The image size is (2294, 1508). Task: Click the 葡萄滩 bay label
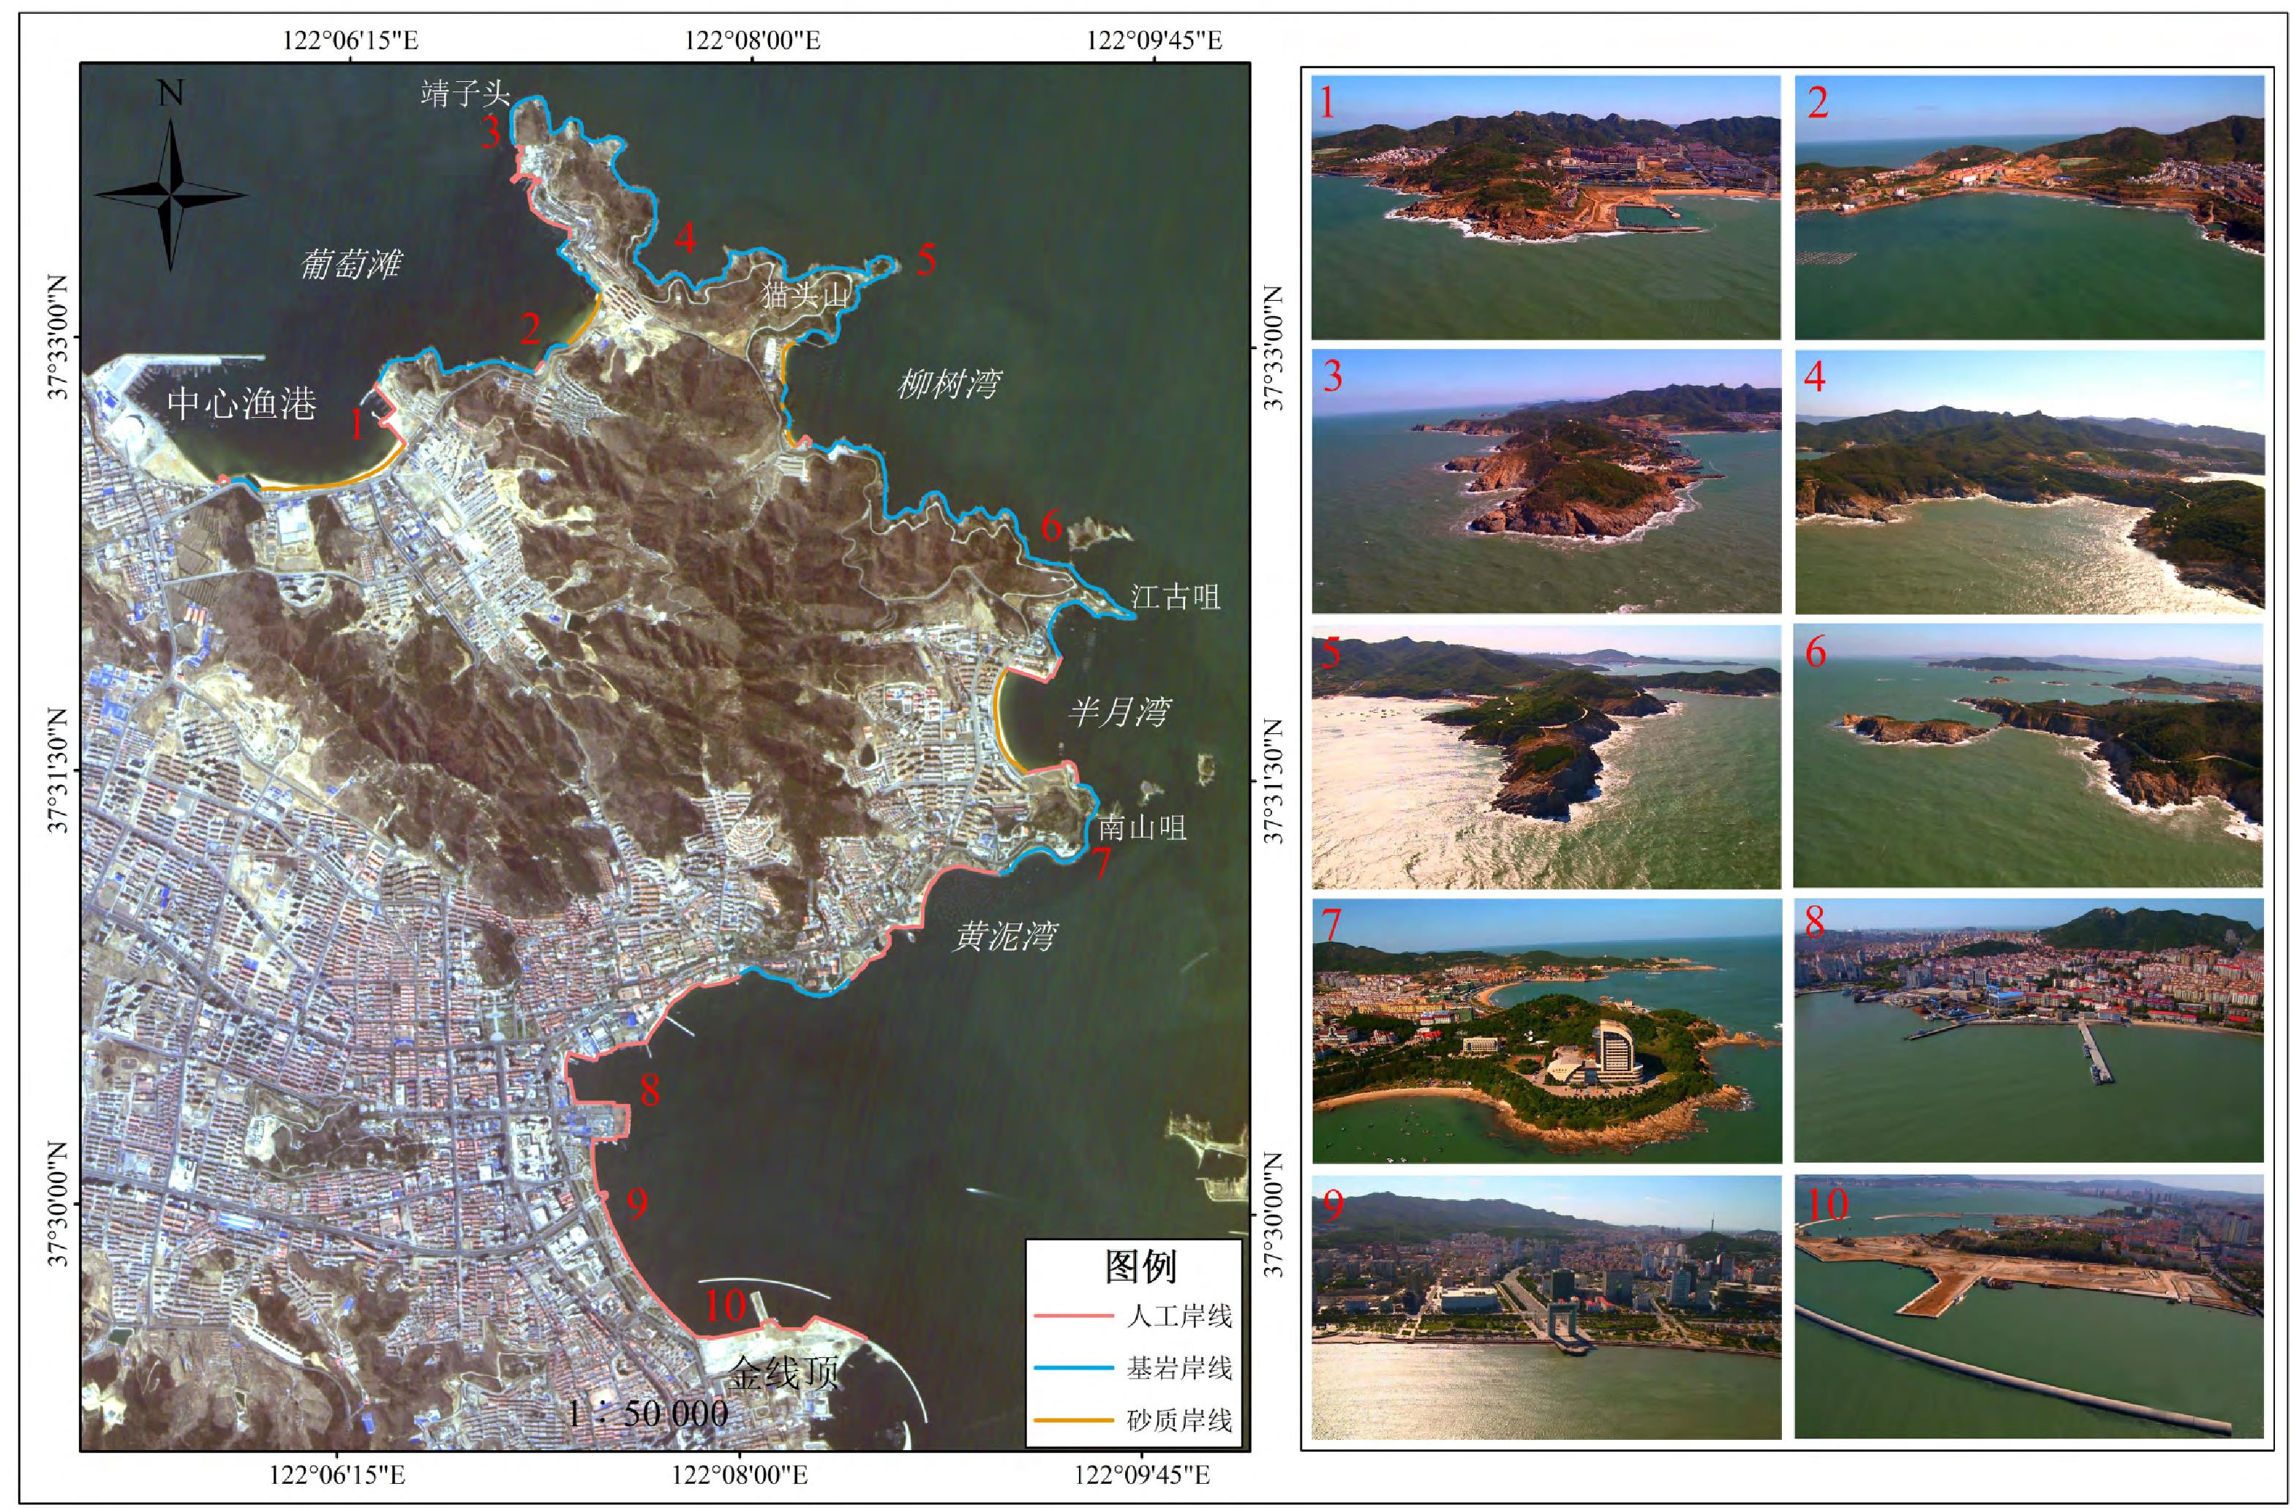[351, 263]
